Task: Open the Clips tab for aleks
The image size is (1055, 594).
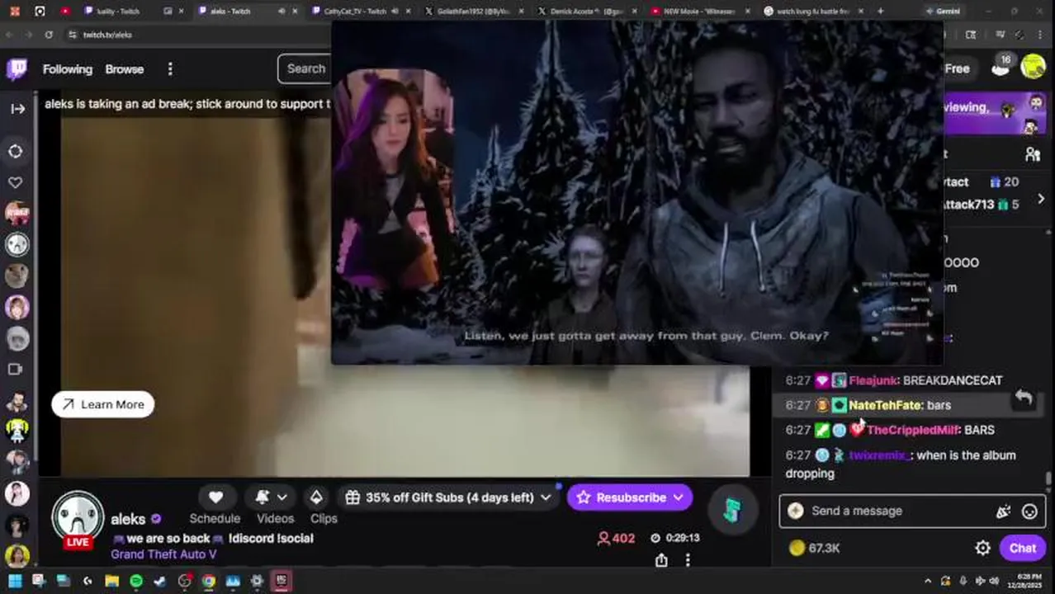Action: 324,519
